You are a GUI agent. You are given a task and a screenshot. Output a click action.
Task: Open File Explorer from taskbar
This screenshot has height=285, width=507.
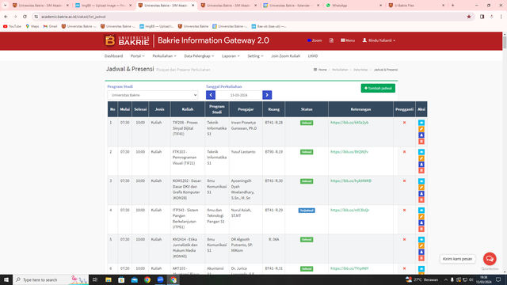(109, 279)
